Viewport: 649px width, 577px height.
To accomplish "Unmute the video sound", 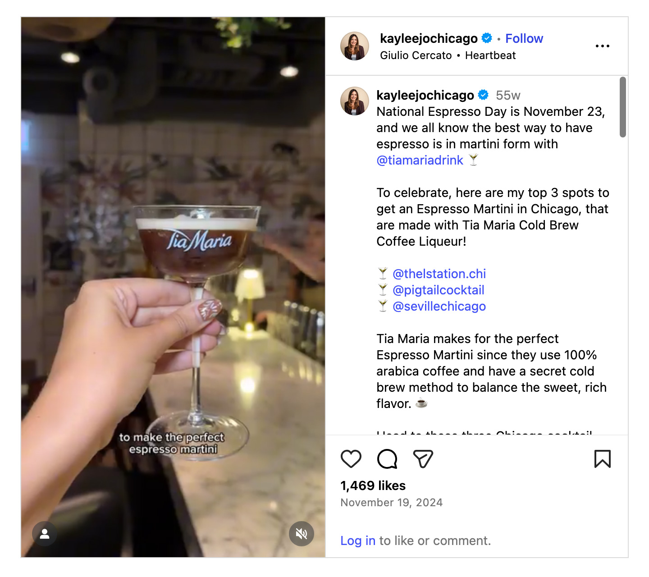I will 301,534.
